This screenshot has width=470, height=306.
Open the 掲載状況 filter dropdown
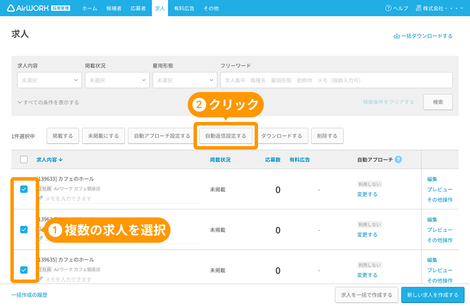117,81
